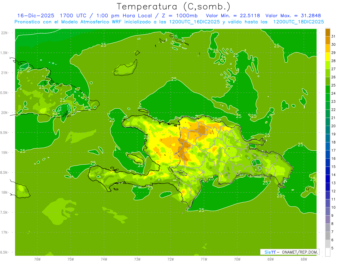The height and width of the screenshot is (263, 341).
Task: Click the yellow legend swatch between 28 and 29
Action: [x=328, y=57]
